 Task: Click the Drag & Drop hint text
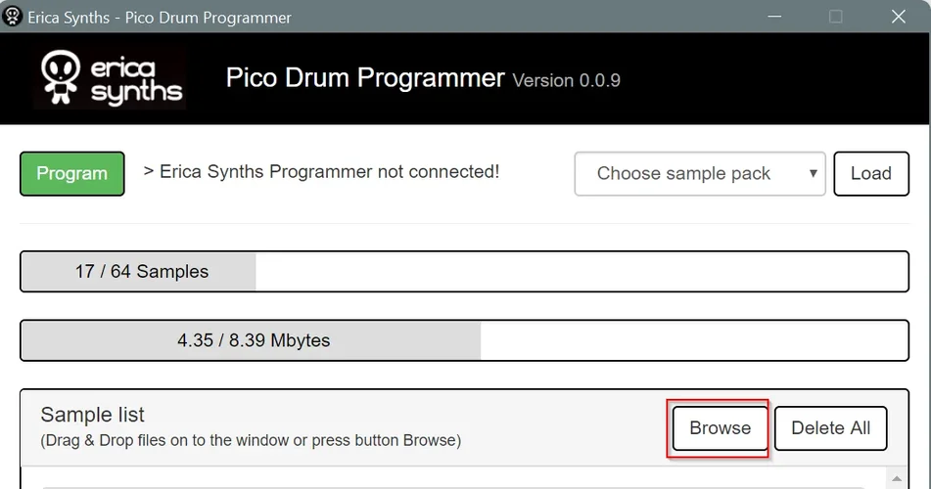(x=251, y=441)
